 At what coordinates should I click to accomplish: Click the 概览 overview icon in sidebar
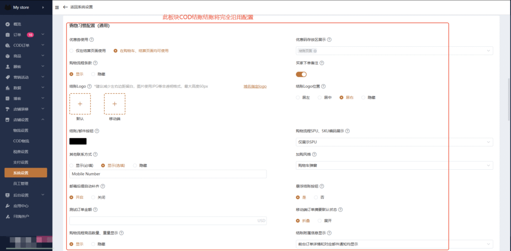7,24
